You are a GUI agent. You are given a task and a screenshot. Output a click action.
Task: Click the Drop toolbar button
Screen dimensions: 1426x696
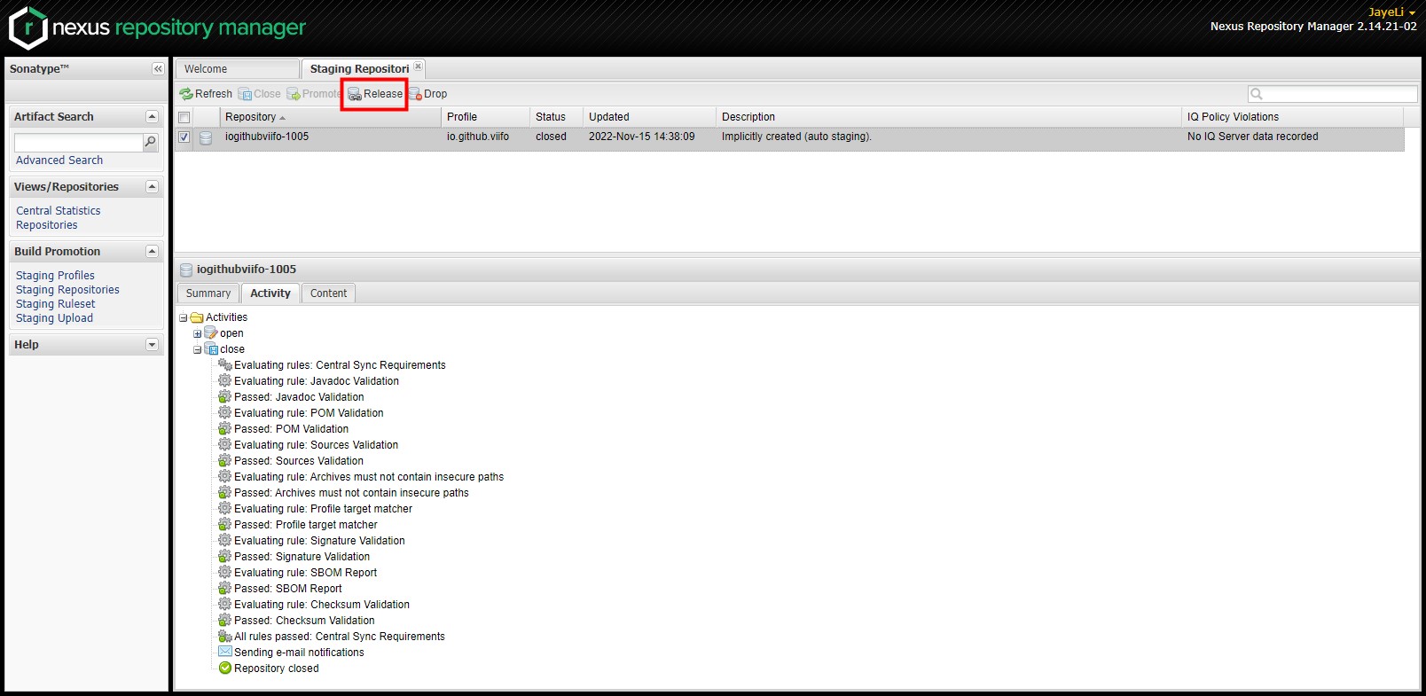[428, 94]
